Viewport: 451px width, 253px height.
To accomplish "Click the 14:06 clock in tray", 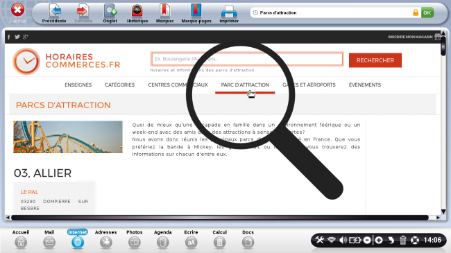I will coord(432,240).
